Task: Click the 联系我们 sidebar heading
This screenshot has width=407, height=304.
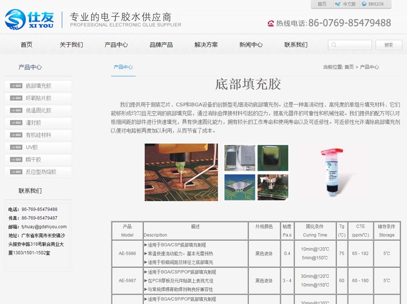Action: (30, 191)
